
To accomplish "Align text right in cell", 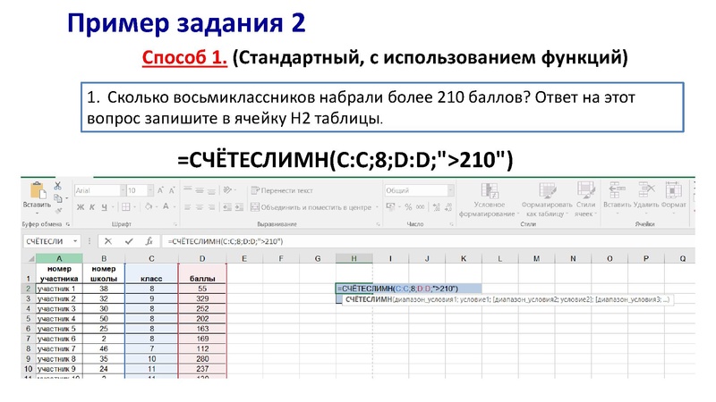I will click(x=211, y=207).
